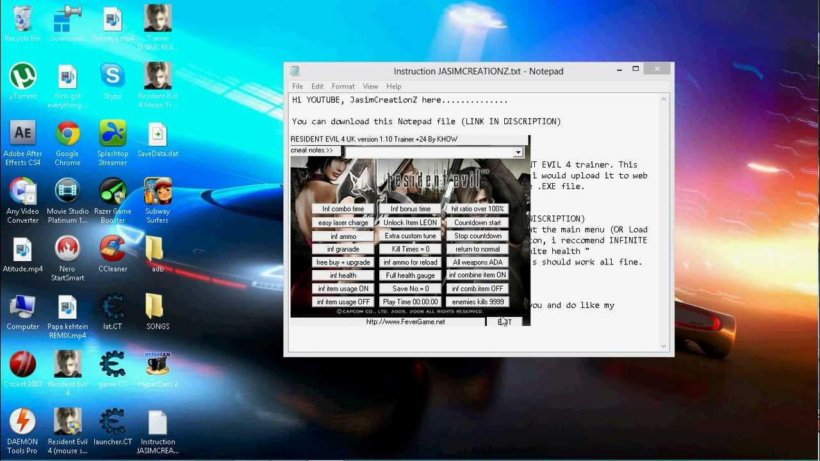Click the inf health trainer button

coord(343,275)
